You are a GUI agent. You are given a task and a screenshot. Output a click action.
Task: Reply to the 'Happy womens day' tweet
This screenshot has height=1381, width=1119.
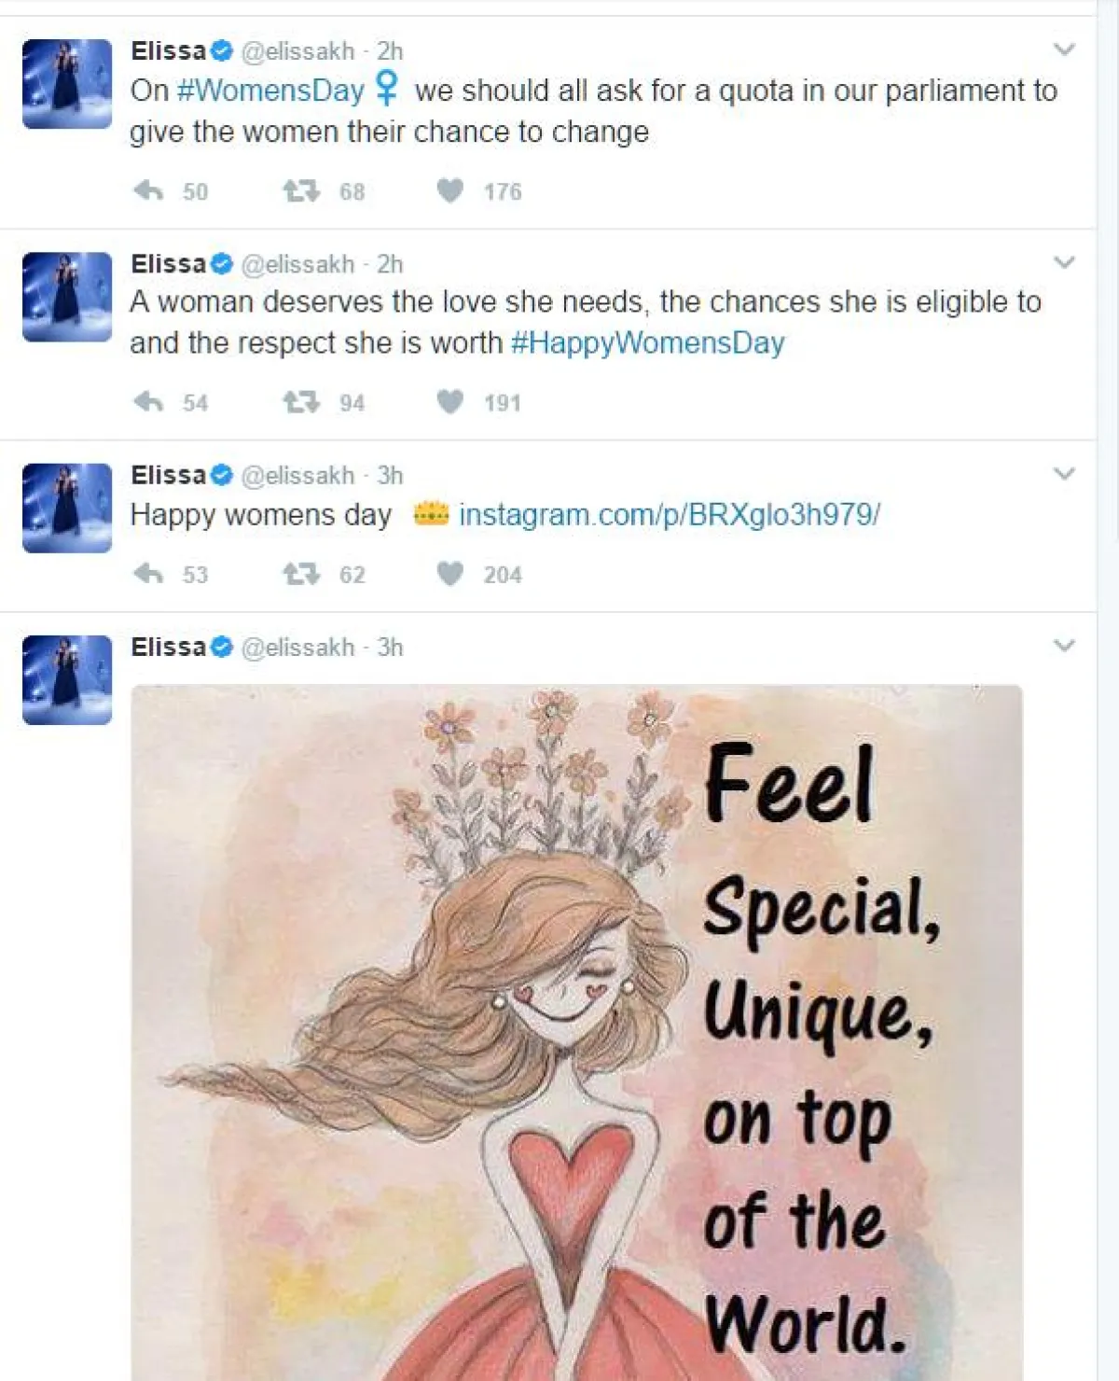click(x=149, y=574)
